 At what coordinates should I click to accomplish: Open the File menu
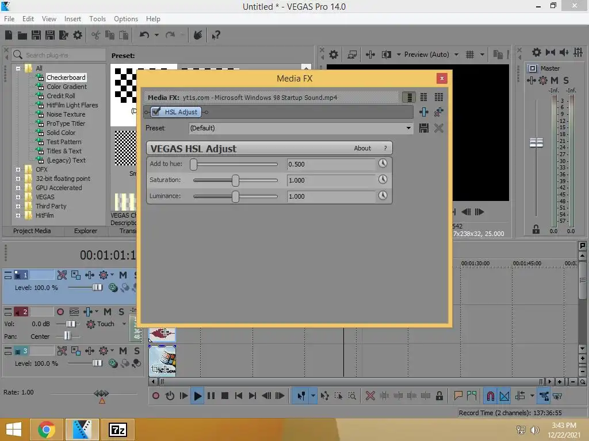[x=9, y=19]
